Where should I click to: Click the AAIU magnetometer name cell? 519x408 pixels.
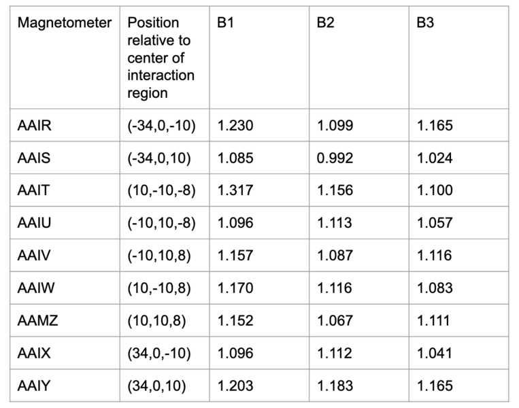pyautogui.click(x=33, y=223)
